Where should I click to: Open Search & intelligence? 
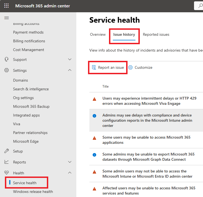pos(31,89)
